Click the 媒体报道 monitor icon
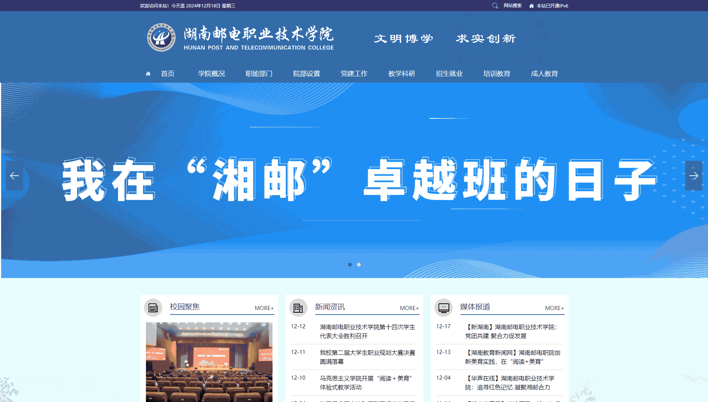 point(443,308)
